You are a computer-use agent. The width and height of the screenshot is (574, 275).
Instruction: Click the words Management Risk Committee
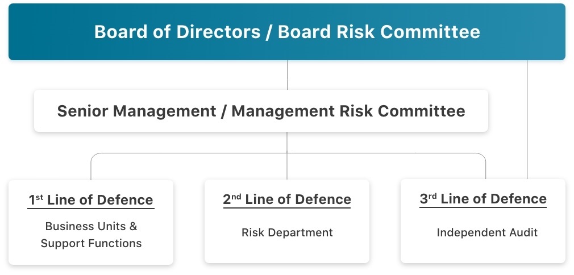tap(348, 111)
